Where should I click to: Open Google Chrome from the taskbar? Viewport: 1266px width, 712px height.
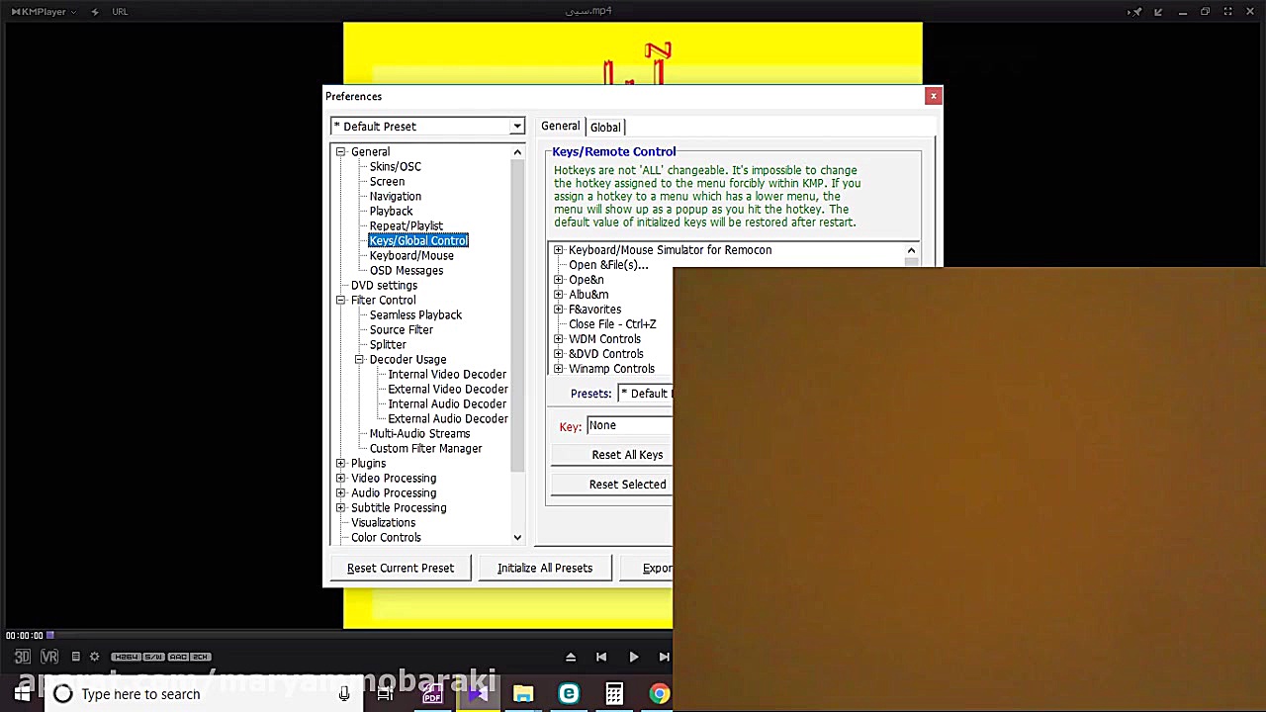[659, 694]
